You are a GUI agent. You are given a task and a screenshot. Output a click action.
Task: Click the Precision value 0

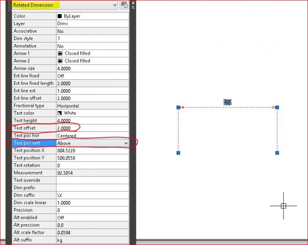click(x=93, y=210)
